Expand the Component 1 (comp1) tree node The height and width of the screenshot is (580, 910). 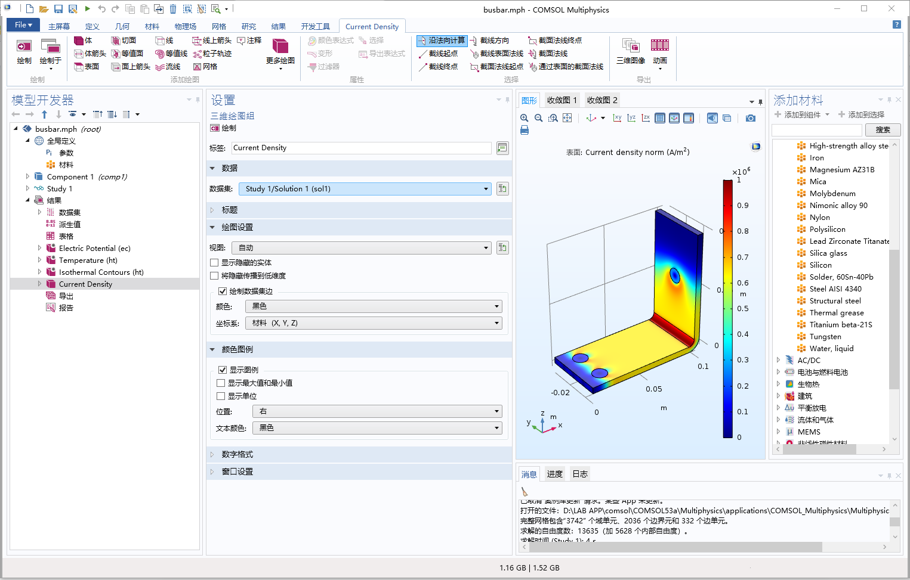point(27,176)
